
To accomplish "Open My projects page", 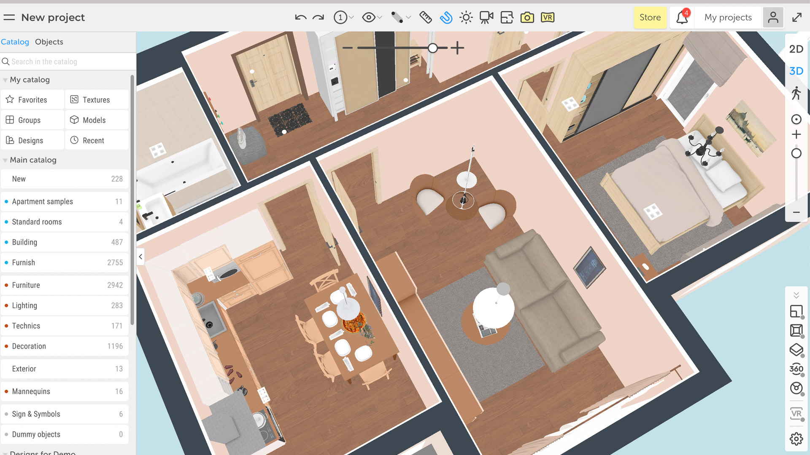I will 728,17.
